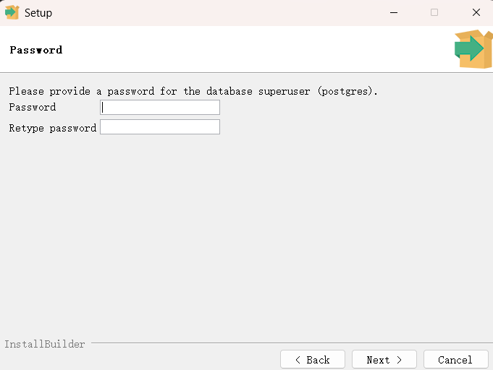This screenshot has height=370, width=493.
Task: Click the right chevron on Next button
Action: click(x=400, y=360)
